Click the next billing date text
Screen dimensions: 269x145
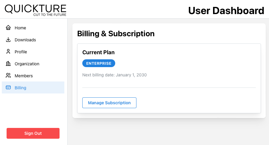[114, 75]
